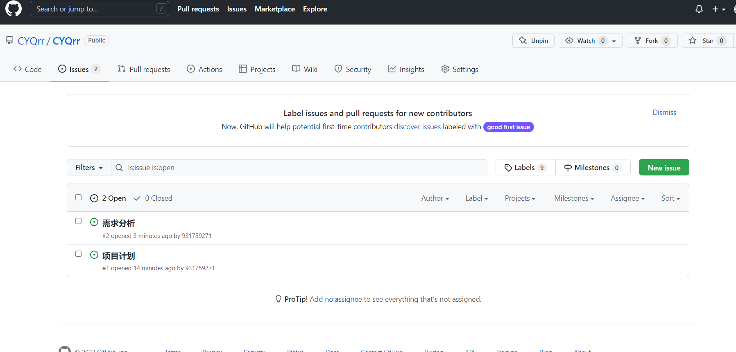
Task: Open the Sort dropdown
Action: [670, 198]
